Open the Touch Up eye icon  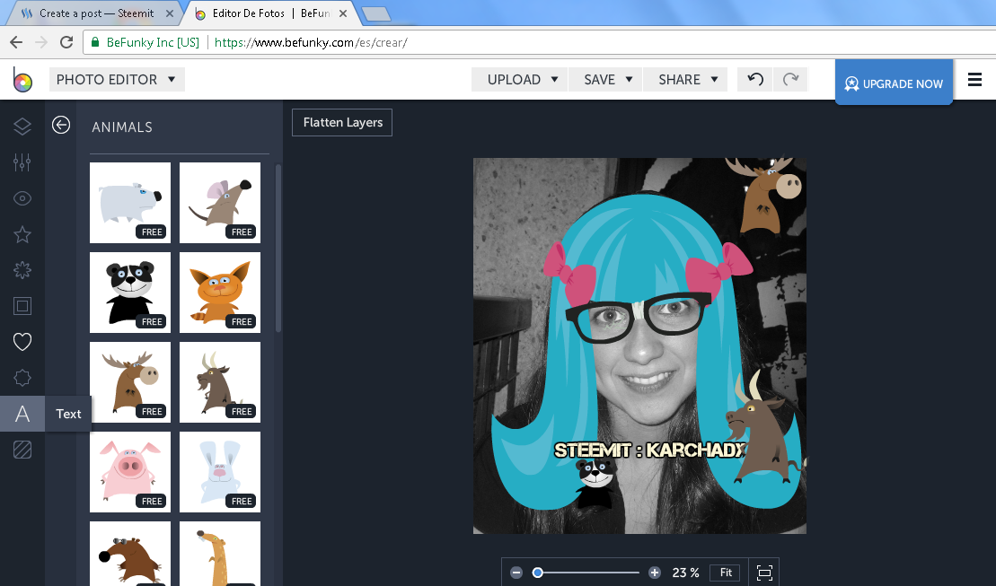[22, 198]
